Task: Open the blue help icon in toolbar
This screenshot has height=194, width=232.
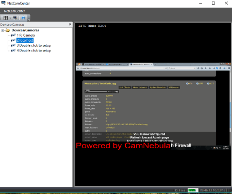Action: [24, 18]
